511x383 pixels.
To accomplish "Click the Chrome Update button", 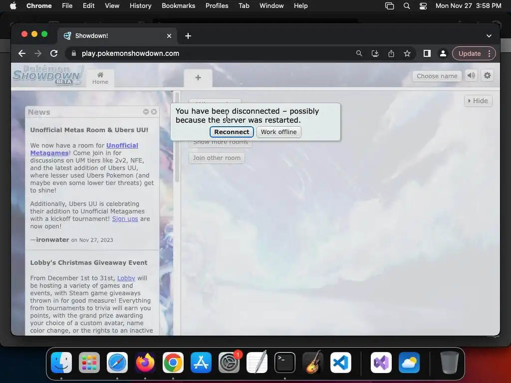I will point(469,53).
